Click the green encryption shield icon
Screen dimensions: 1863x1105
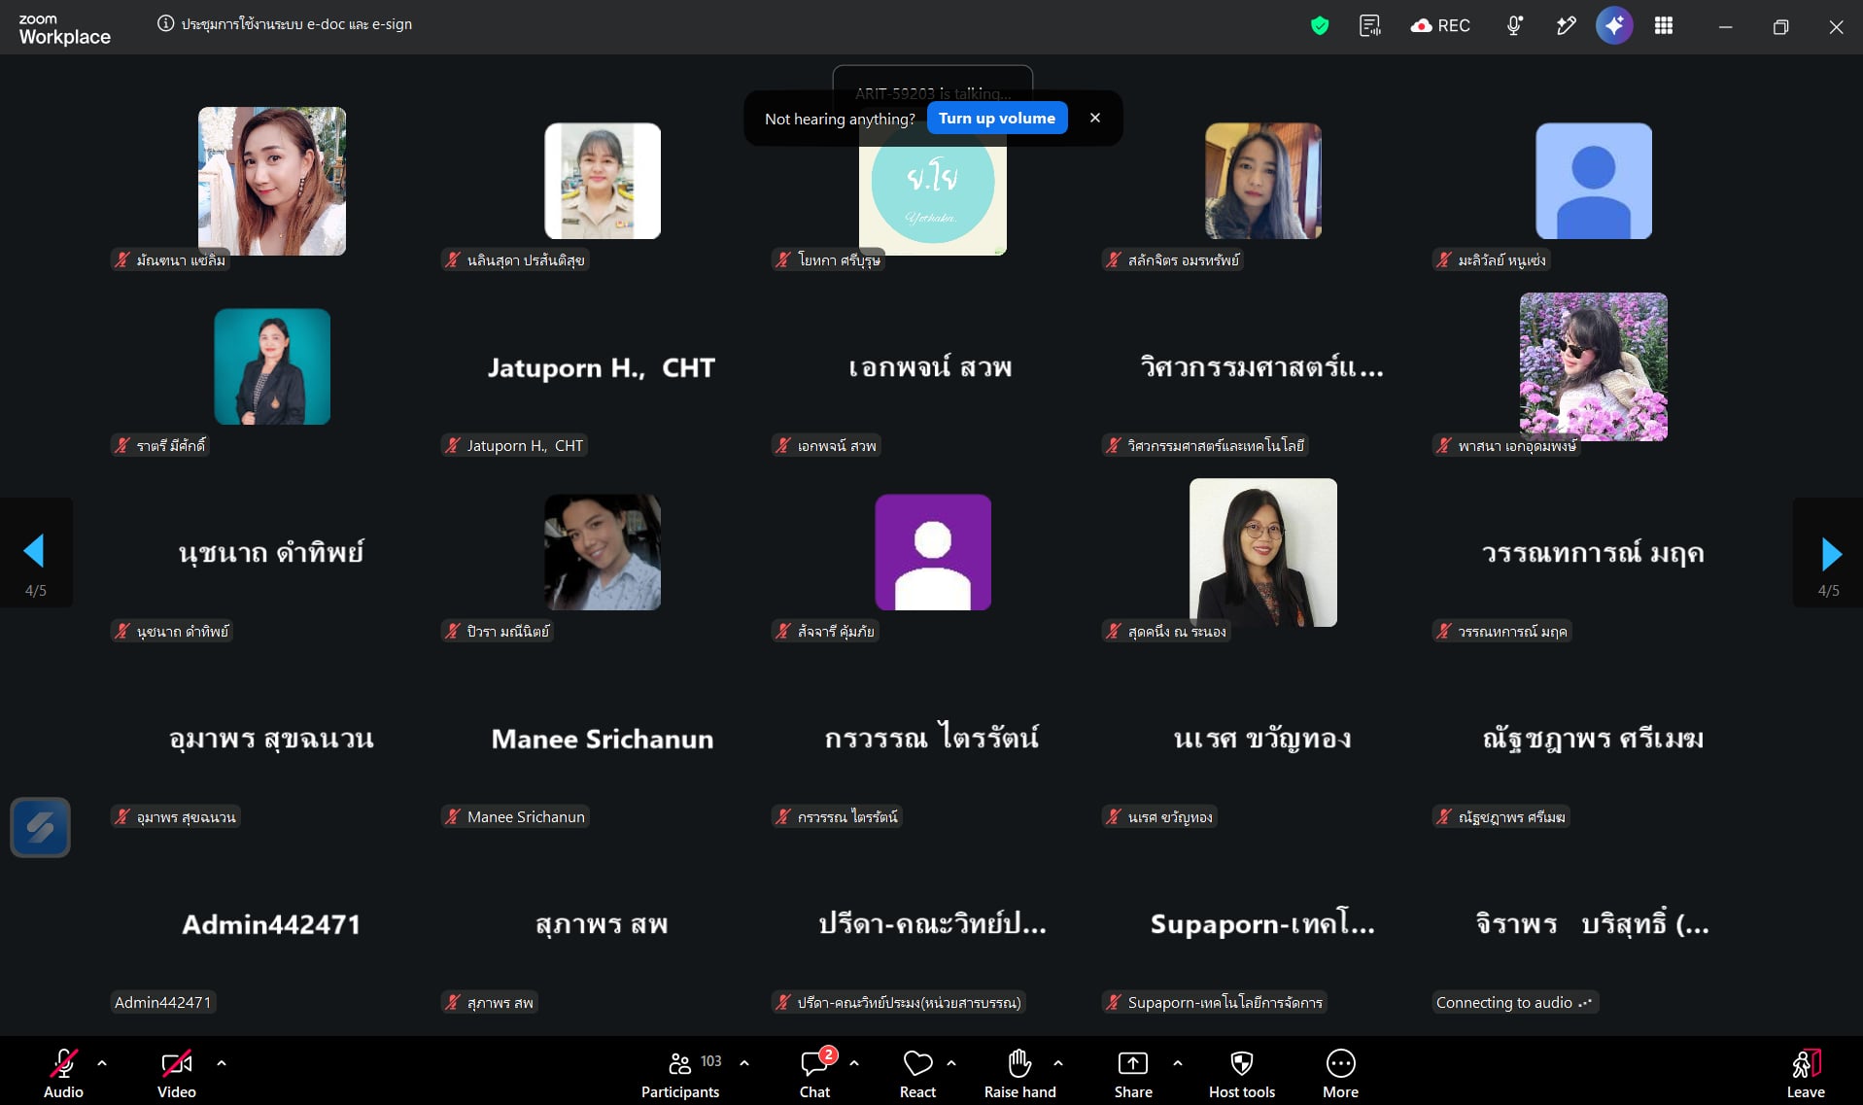point(1320,26)
